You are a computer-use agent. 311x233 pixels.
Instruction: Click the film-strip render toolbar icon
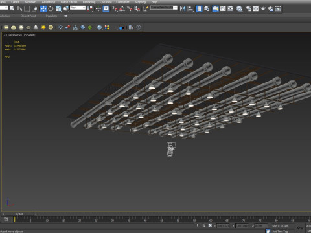click(x=278, y=8)
